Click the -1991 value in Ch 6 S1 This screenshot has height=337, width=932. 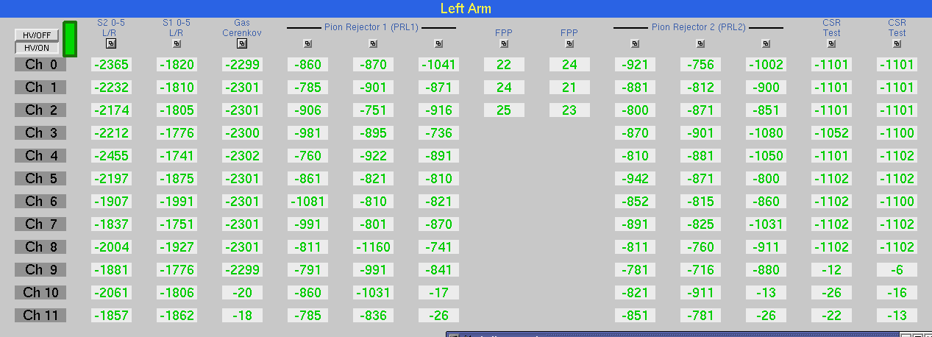coord(177,202)
